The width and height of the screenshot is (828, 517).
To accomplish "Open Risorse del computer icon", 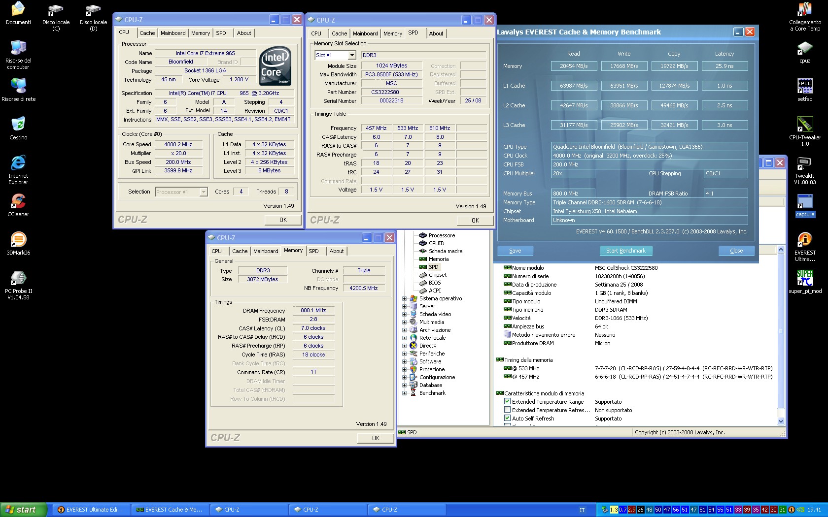I will tap(18, 55).
